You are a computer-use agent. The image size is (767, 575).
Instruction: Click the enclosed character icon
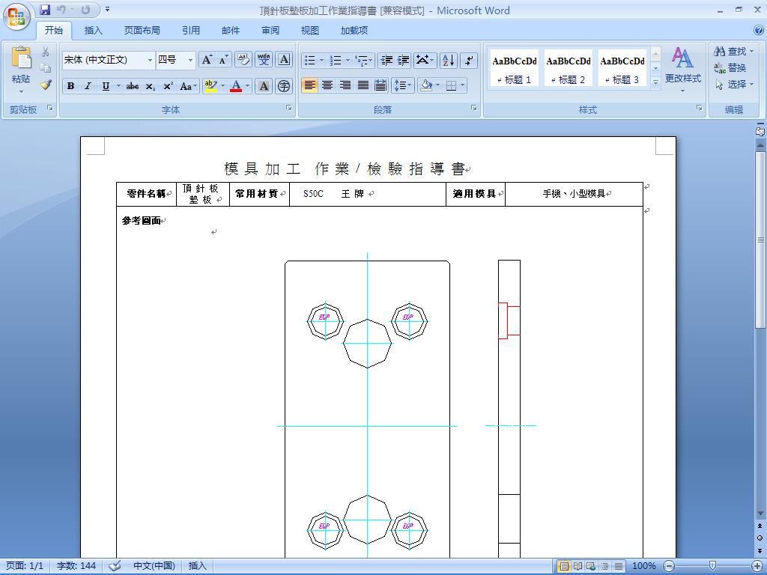pyautogui.click(x=284, y=86)
